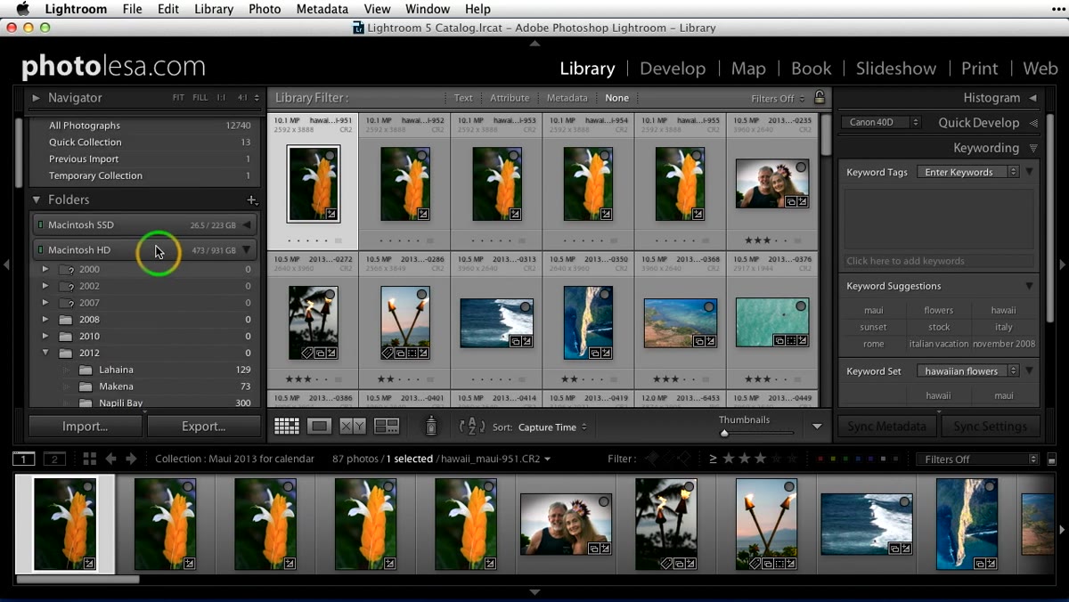
Task: Open Canon 40D saved preset dropdown
Action: tap(880, 123)
